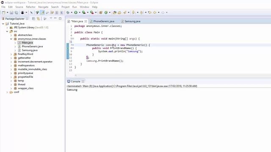Image resolution: width=271 pixels, height=152 pixels.
Task: Open the Back history dropdown arrow
Action: [158, 12]
